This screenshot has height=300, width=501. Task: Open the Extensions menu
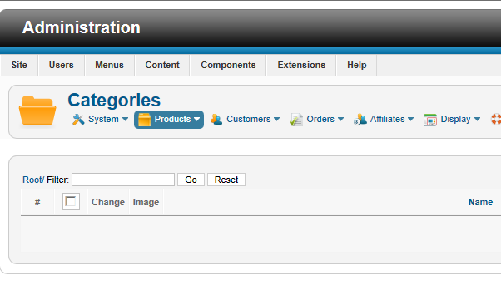tap(301, 65)
